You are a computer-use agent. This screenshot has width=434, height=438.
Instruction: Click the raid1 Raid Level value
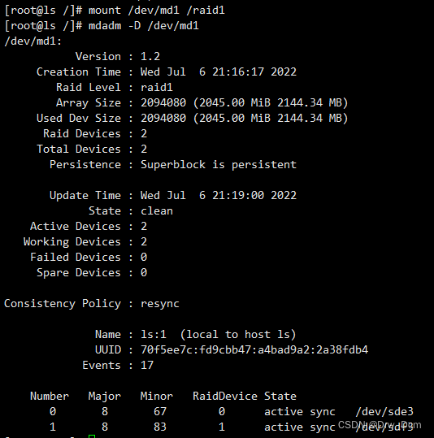pos(157,88)
